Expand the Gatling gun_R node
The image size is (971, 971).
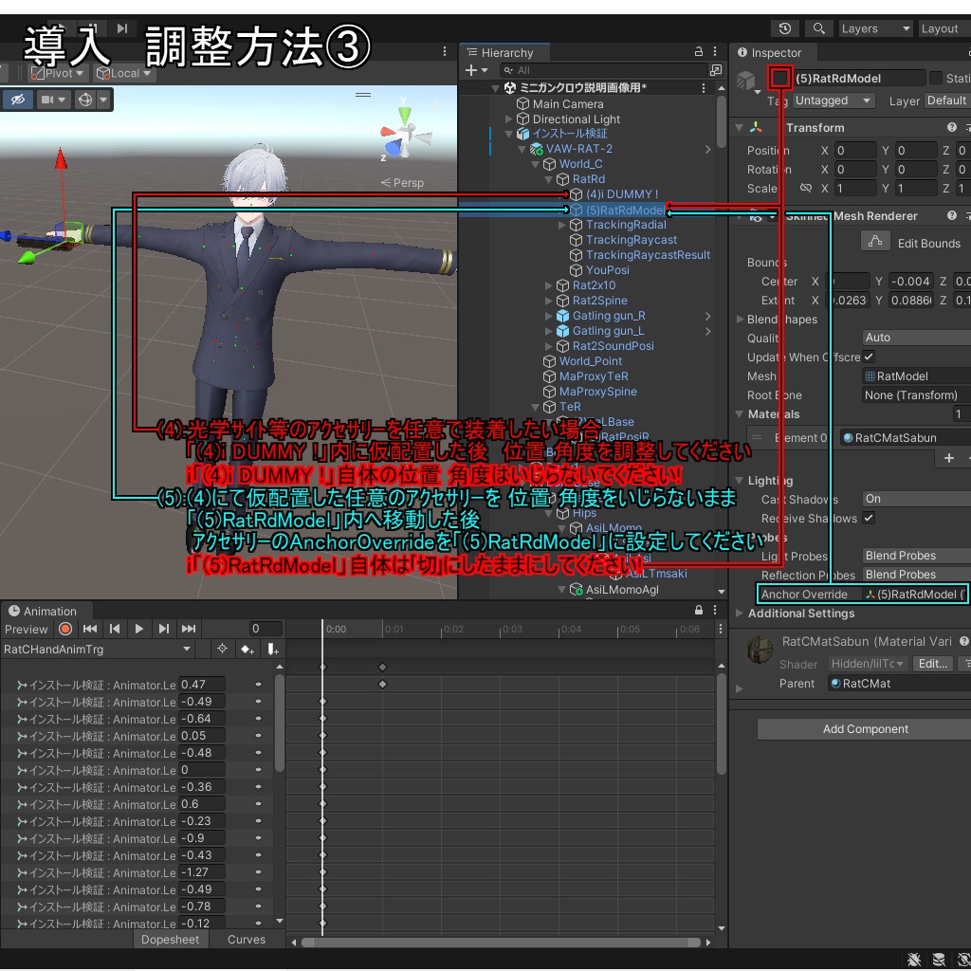[548, 316]
